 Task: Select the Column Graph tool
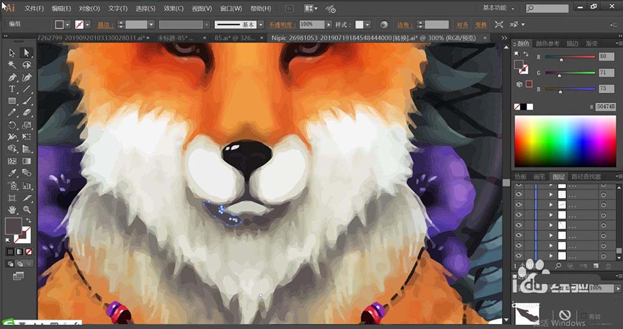(x=27, y=185)
